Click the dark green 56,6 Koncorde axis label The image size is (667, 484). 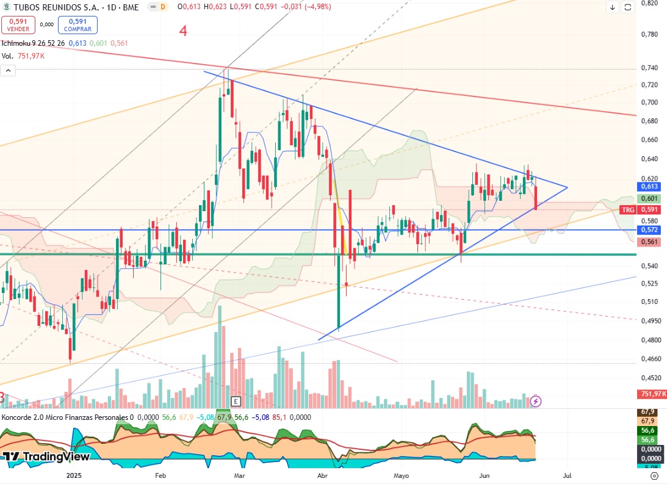pos(648,430)
